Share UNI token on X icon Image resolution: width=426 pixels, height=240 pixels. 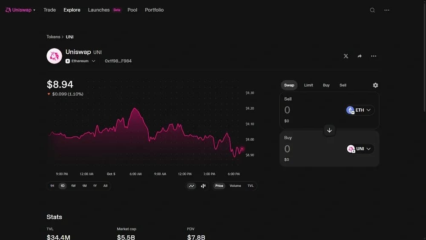tap(345, 56)
